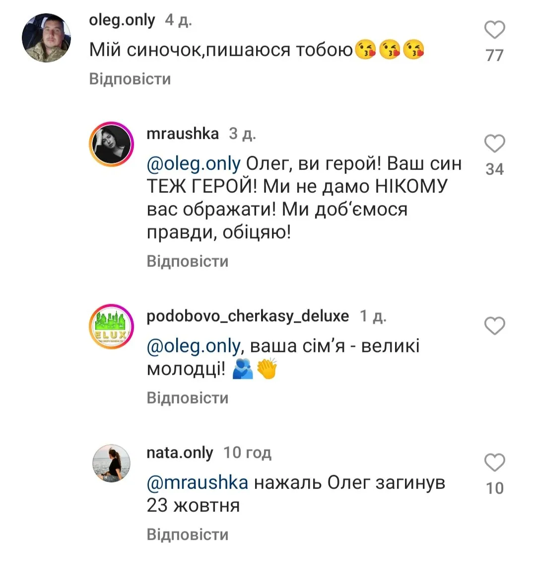Viewport: 536px width, 561px height.
Task: Open the nata.only username link
Action: coord(180,453)
